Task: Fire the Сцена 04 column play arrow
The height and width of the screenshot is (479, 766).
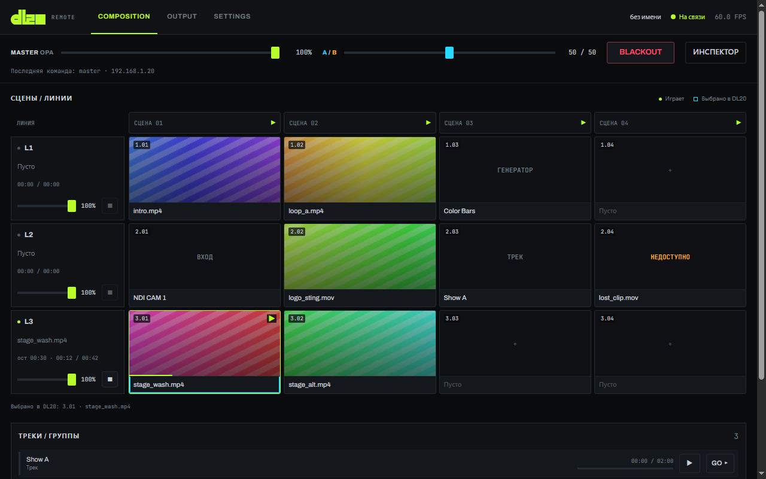Action: coord(738,123)
